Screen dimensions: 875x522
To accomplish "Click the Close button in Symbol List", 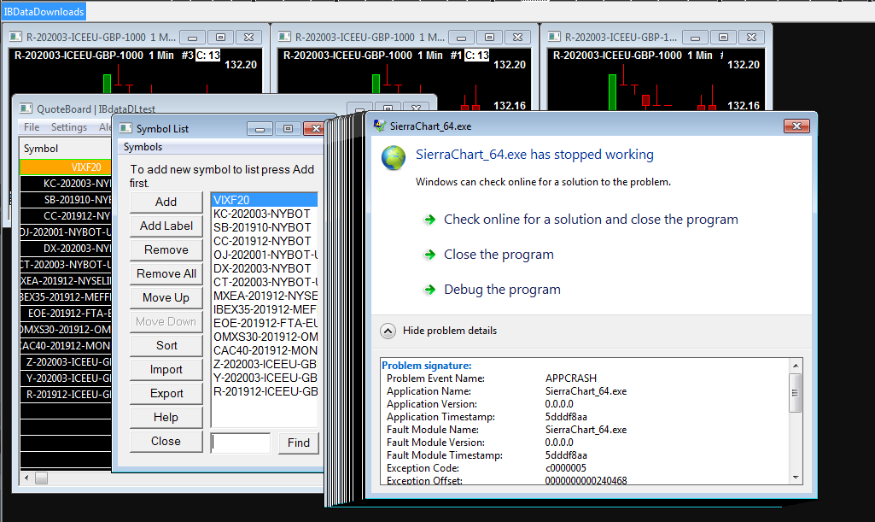I will point(166,442).
